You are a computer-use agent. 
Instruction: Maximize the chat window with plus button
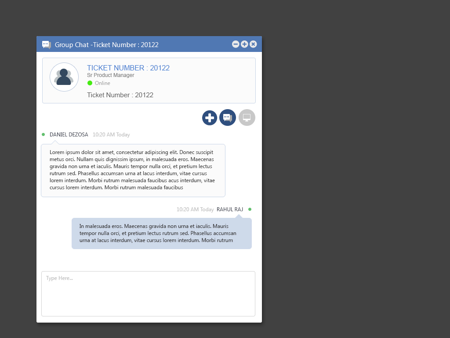tap(244, 44)
